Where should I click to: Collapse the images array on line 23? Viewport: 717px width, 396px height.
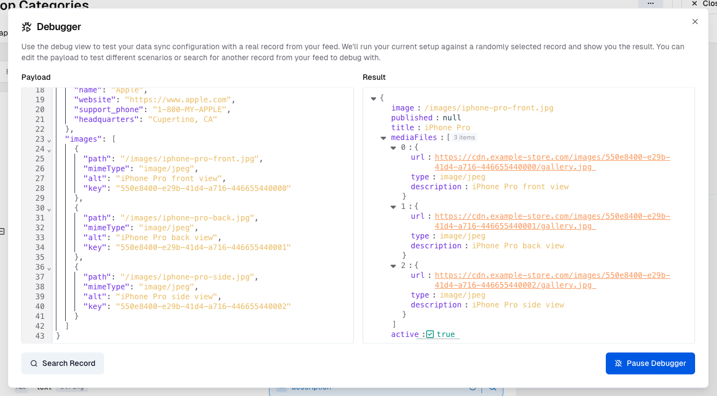49,141
